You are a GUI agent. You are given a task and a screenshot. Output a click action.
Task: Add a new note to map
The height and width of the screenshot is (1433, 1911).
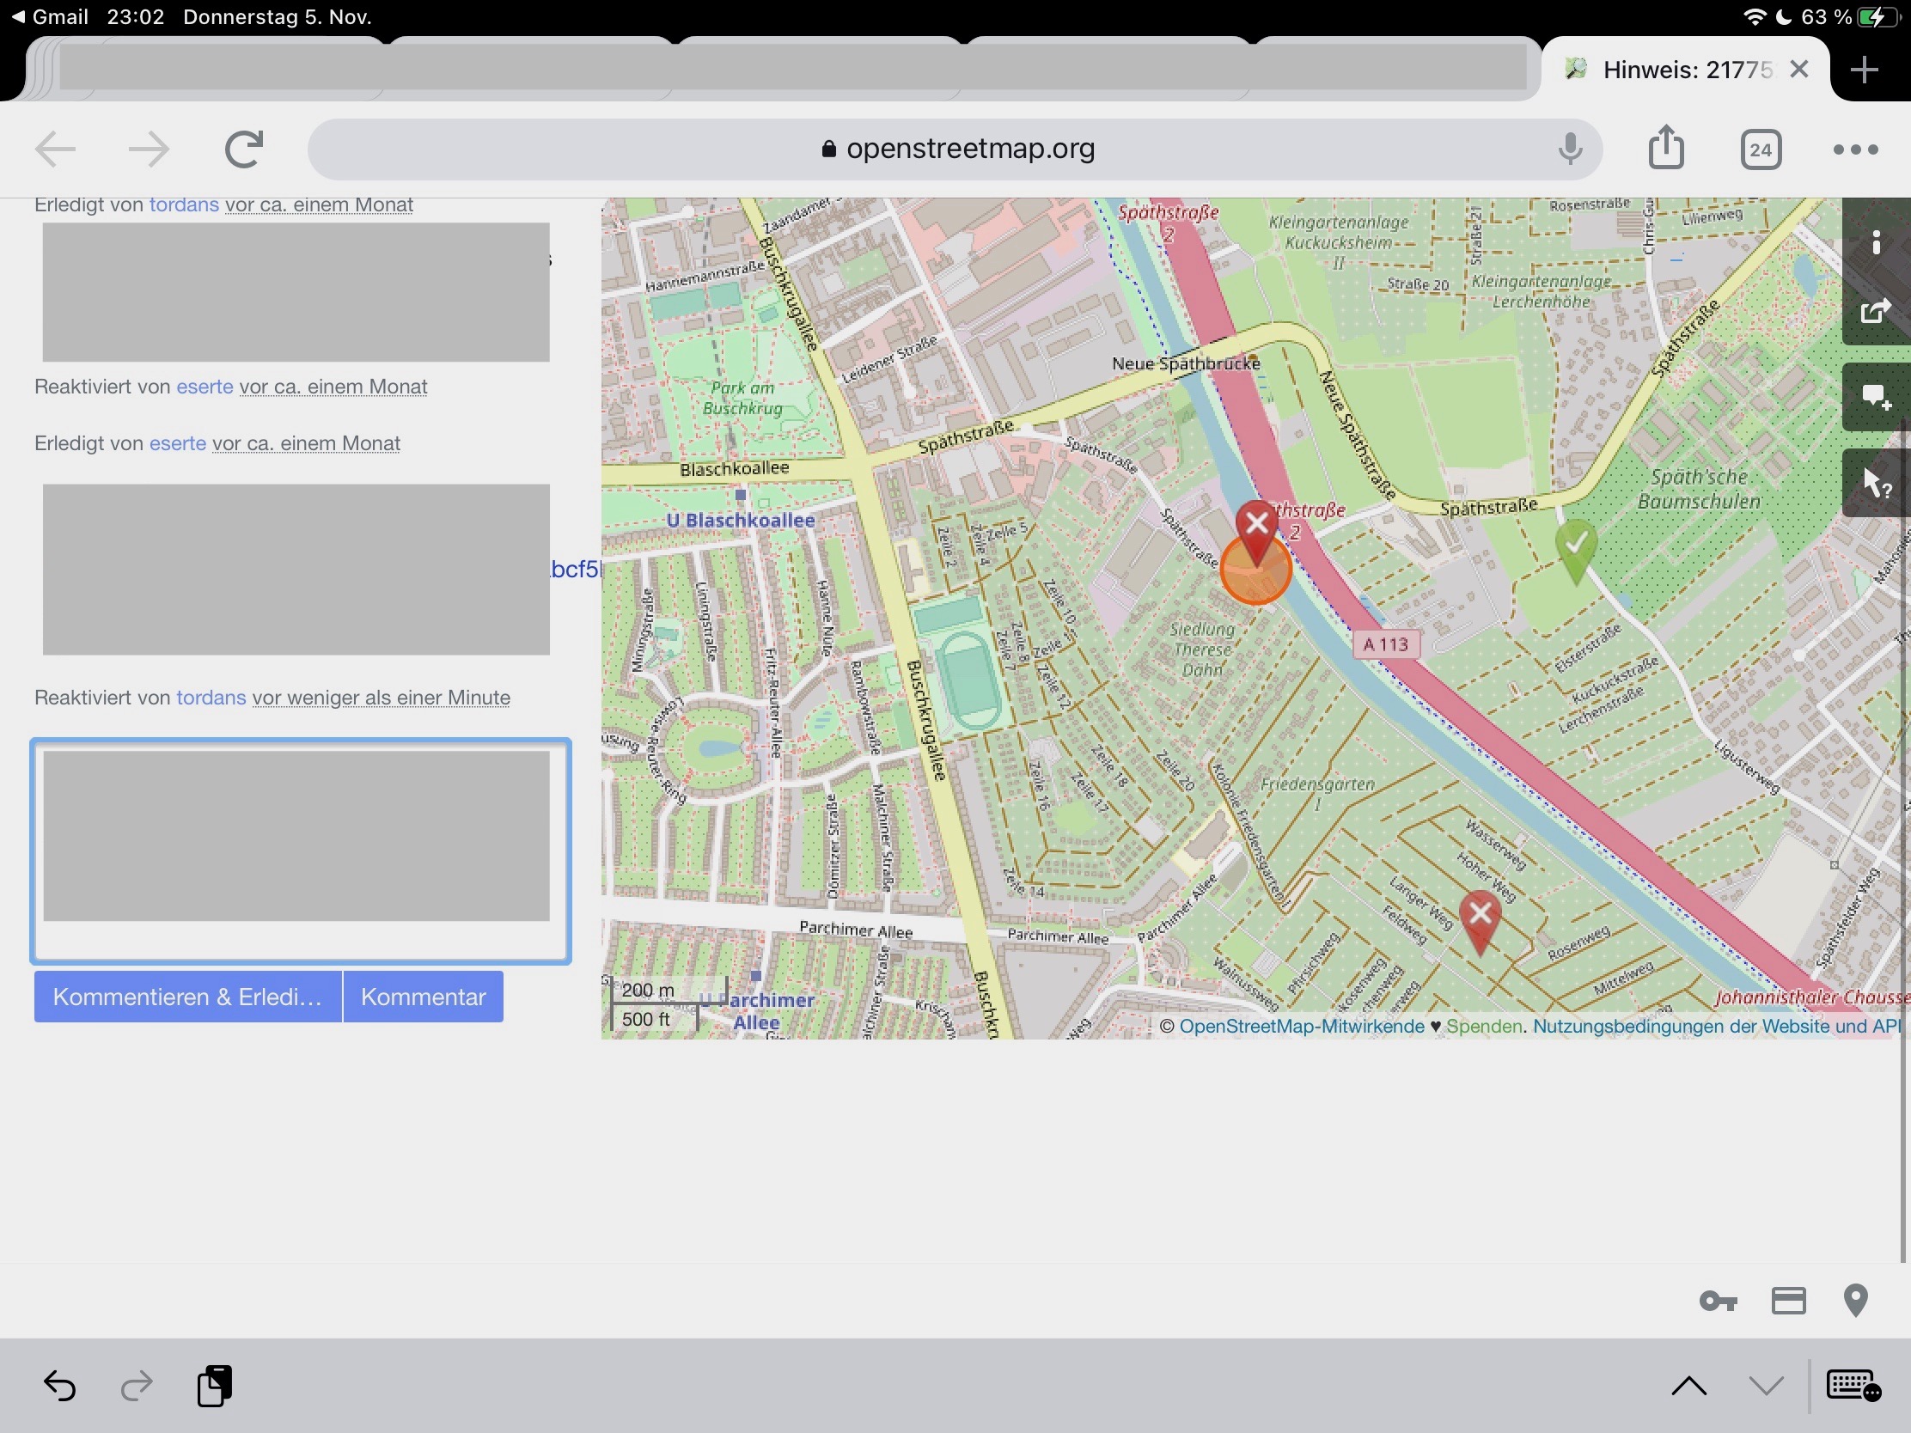1876,397
